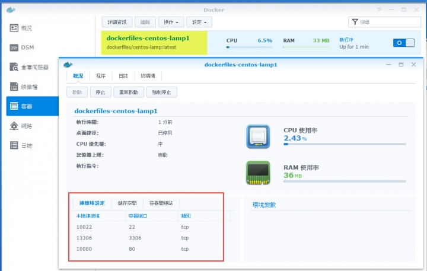This screenshot has width=427, height=271.
Task: Switch to the 日誌 log tab in detail window
Action: [x=123, y=76]
